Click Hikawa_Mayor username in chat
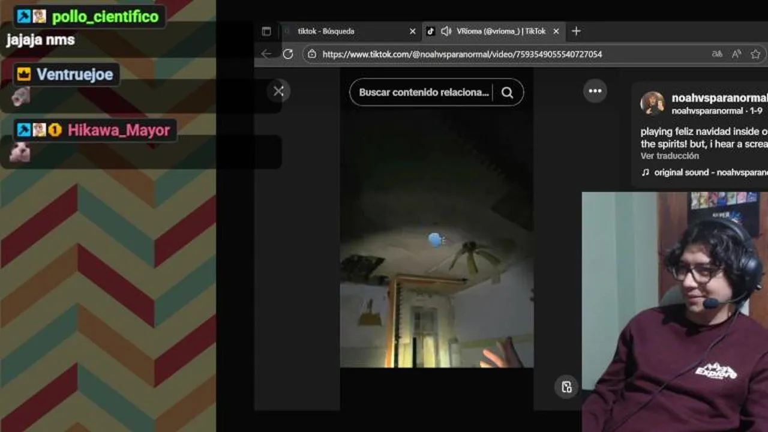Image resolution: width=768 pixels, height=432 pixels. coord(119,130)
